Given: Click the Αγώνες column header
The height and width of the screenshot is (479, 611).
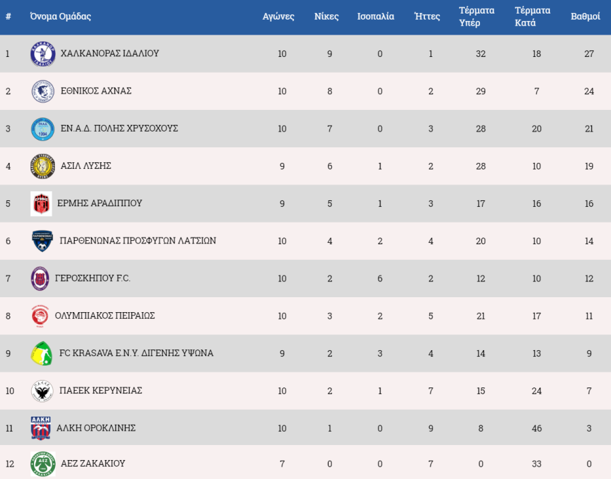Looking at the screenshot, I should (x=278, y=16).
